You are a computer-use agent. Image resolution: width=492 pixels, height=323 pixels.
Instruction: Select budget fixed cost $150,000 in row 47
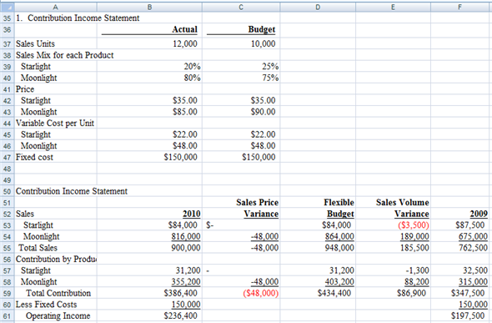(x=259, y=157)
